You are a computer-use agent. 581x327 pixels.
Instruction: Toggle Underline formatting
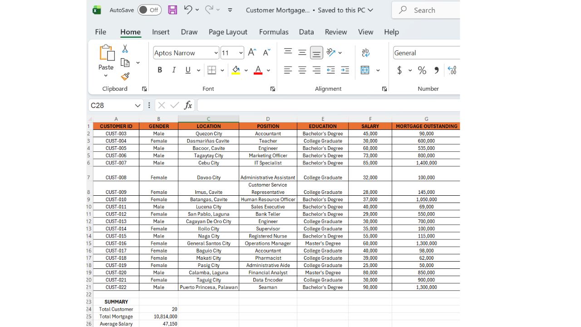point(188,70)
